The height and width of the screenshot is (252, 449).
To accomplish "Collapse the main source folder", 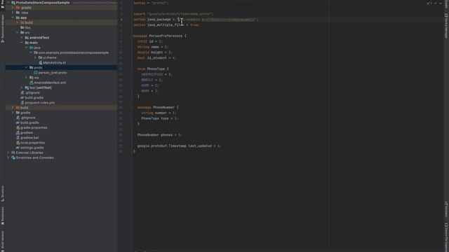I will coord(22,43).
